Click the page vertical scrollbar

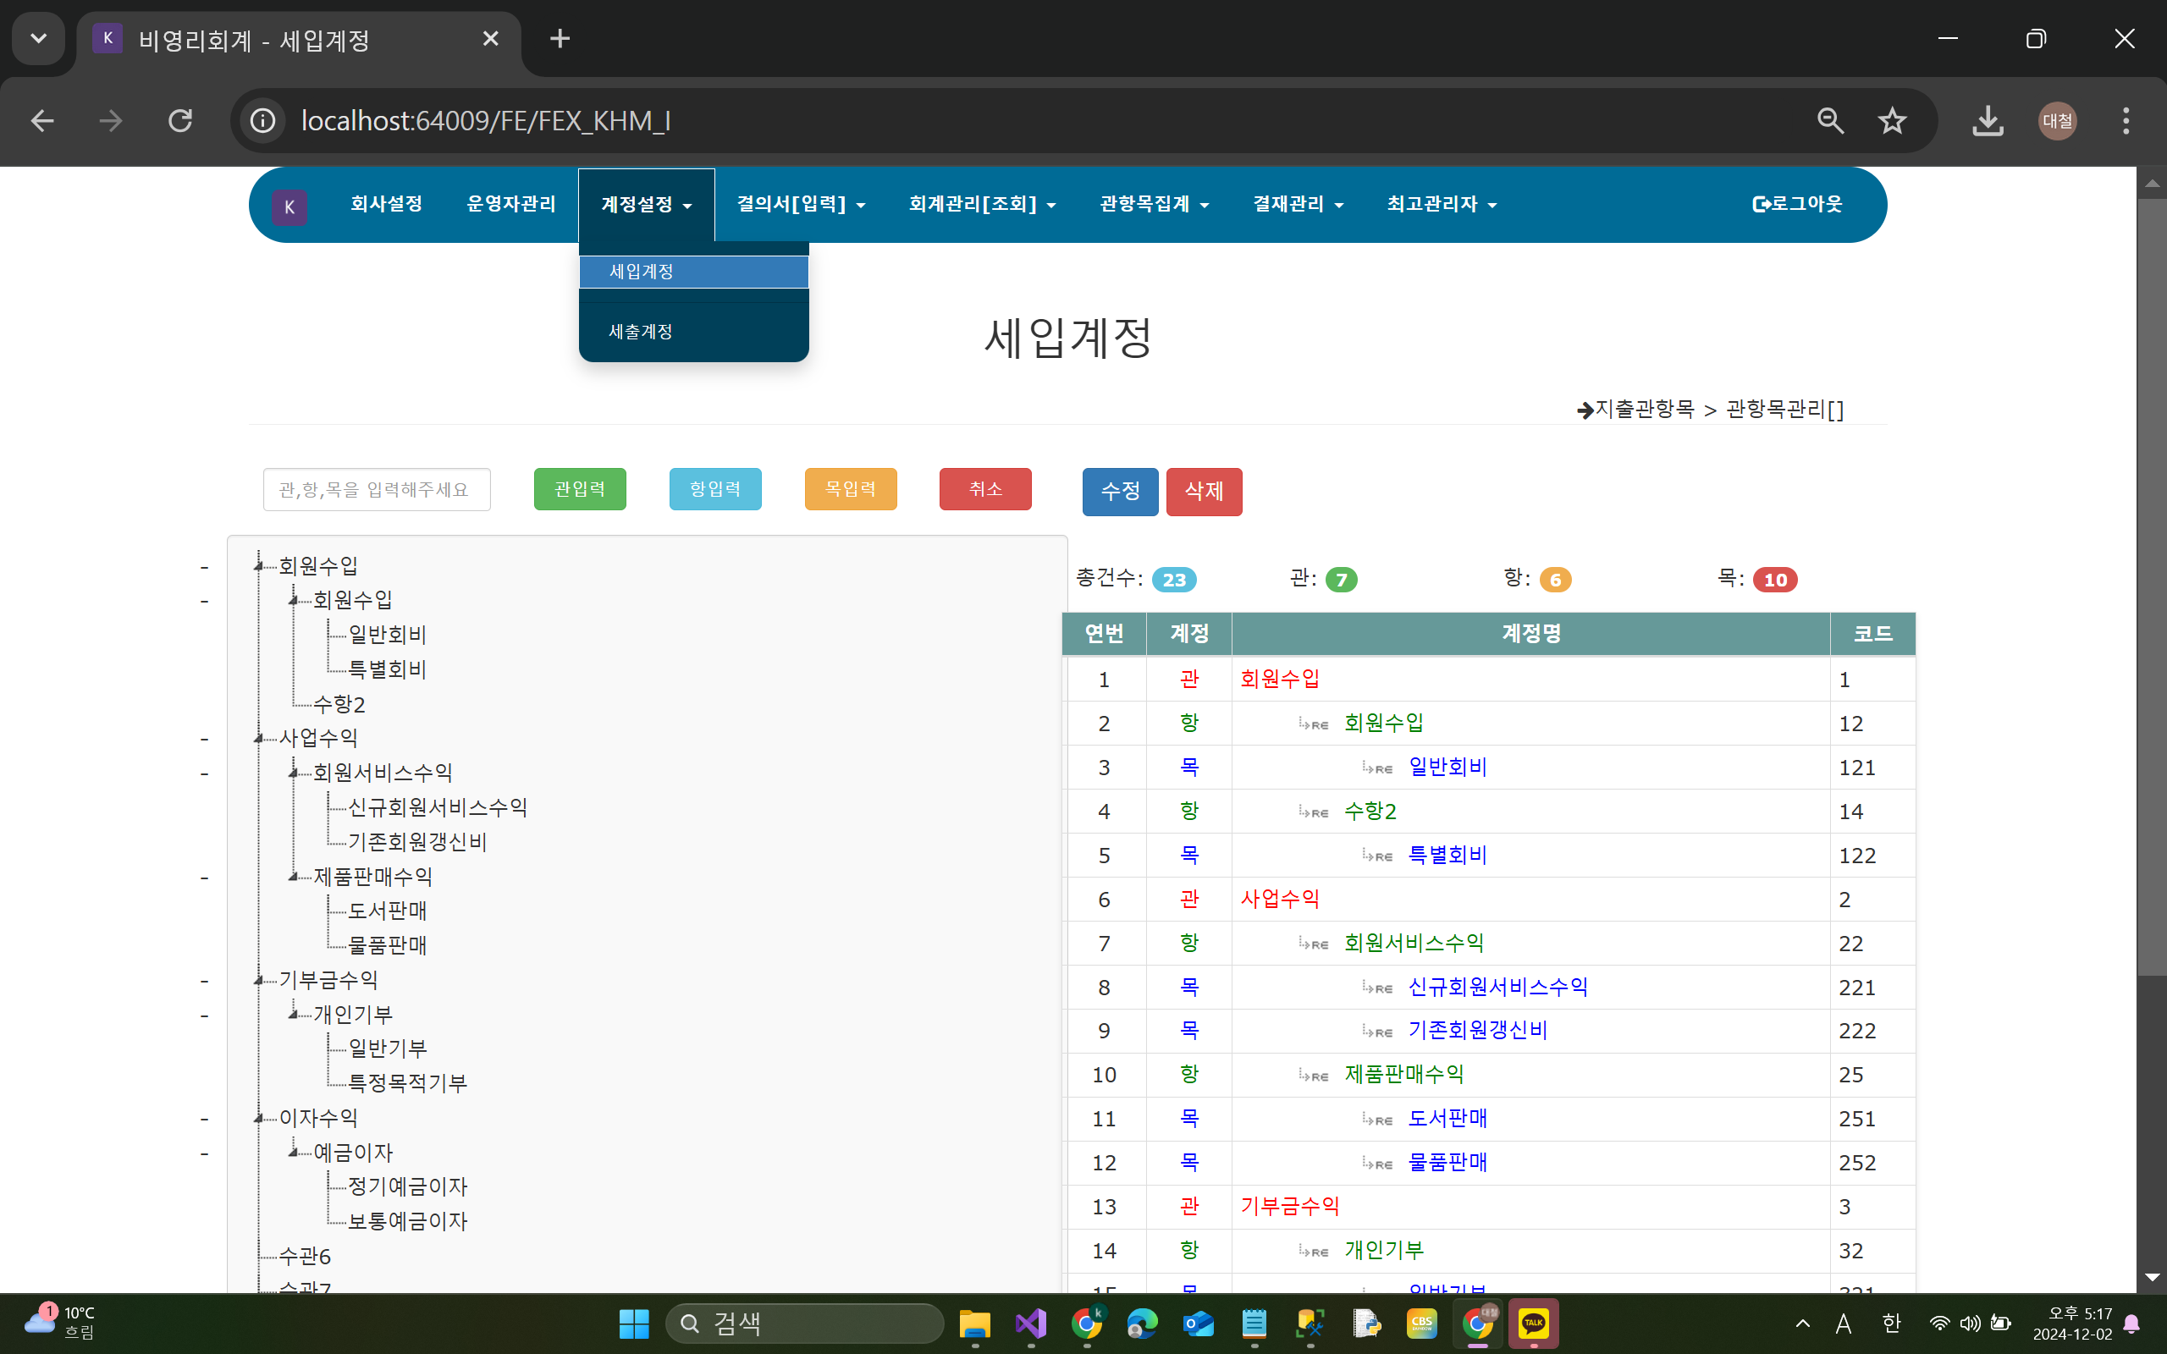tap(2152, 587)
